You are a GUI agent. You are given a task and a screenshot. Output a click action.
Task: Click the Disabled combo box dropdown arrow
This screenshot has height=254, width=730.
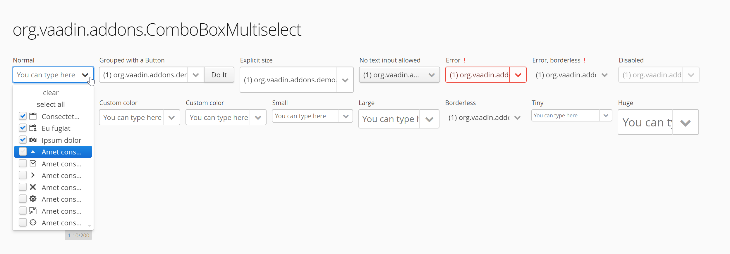[691, 75]
